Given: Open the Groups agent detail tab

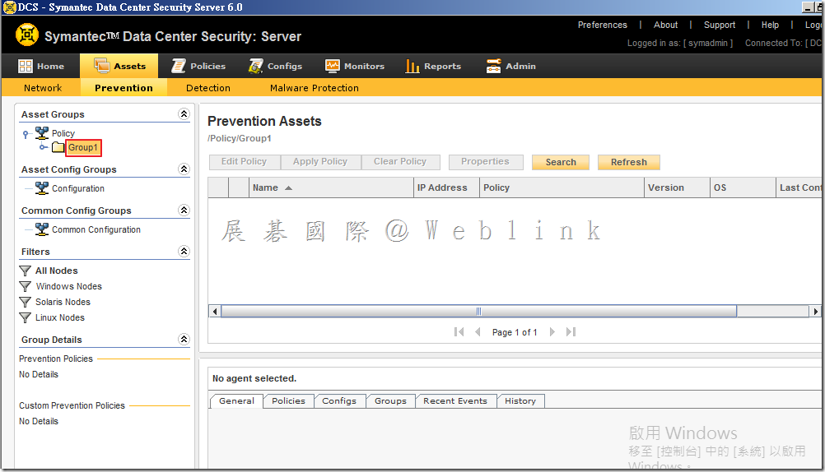Looking at the screenshot, I should 390,401.
